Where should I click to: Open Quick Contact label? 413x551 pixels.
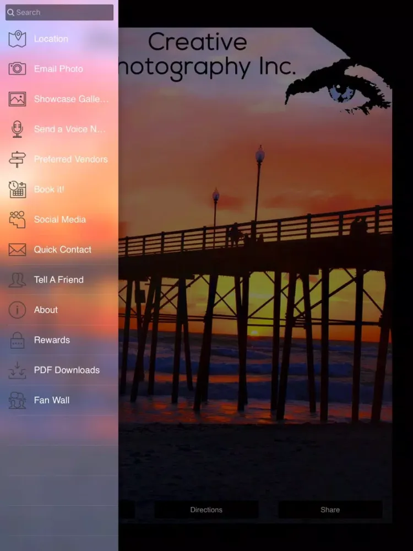coord(63,250)
